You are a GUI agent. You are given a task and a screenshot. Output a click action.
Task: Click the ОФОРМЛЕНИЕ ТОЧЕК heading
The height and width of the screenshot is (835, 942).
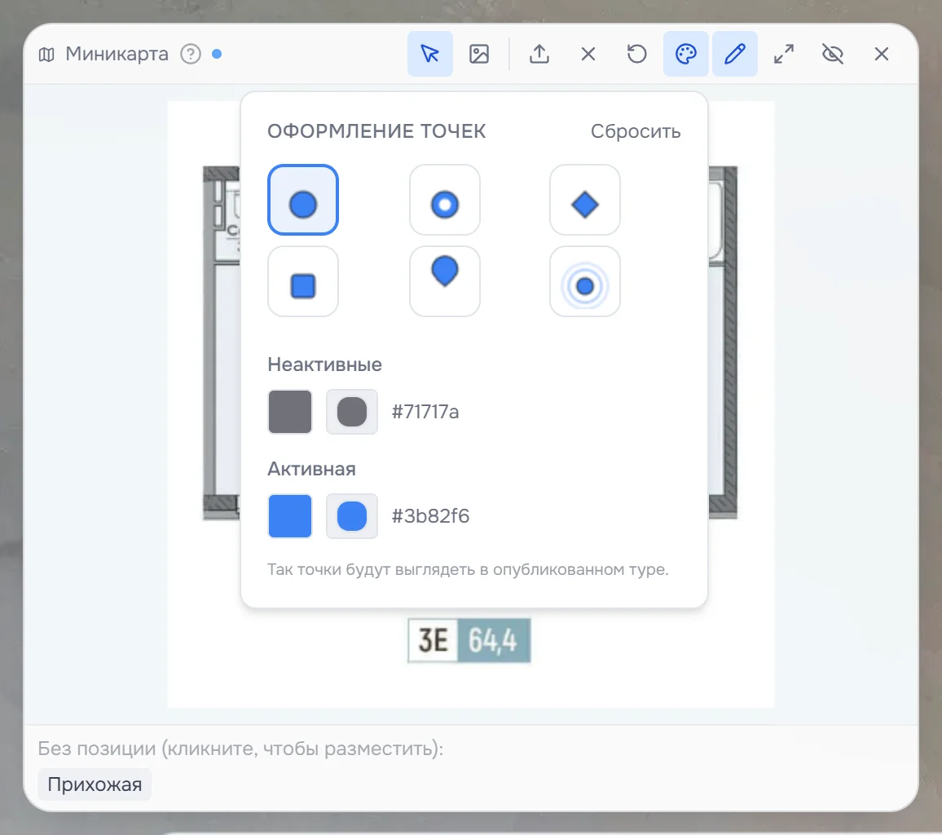pos(376,131)
